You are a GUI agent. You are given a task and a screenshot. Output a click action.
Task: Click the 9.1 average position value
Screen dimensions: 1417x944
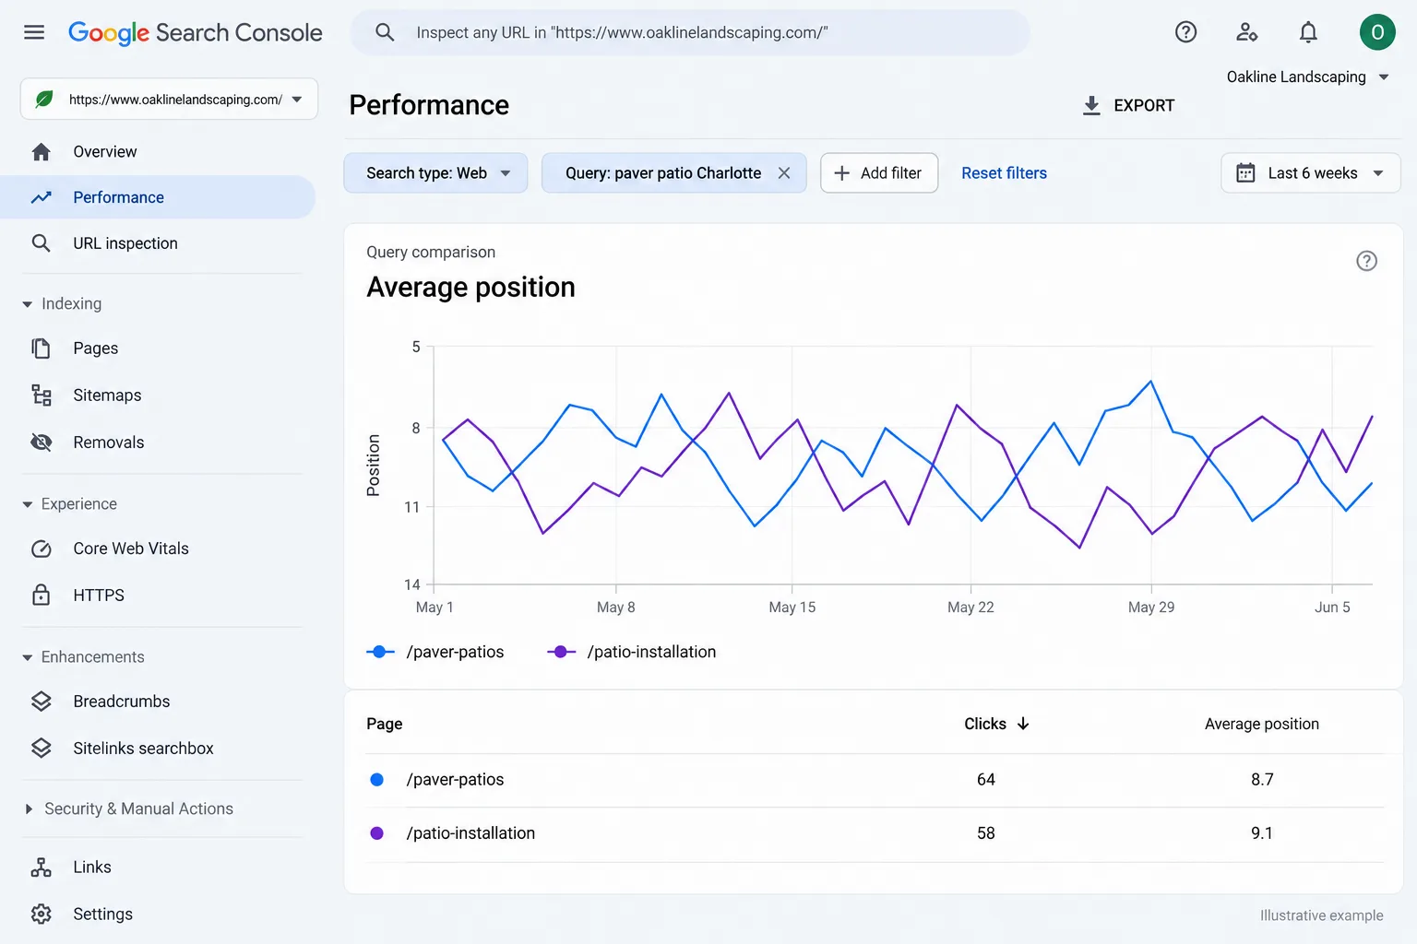1261,832
